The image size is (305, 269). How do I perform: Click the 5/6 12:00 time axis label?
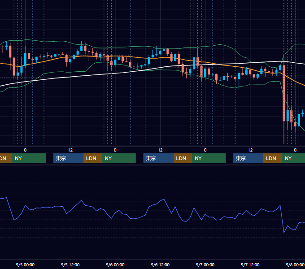(160, 265)
